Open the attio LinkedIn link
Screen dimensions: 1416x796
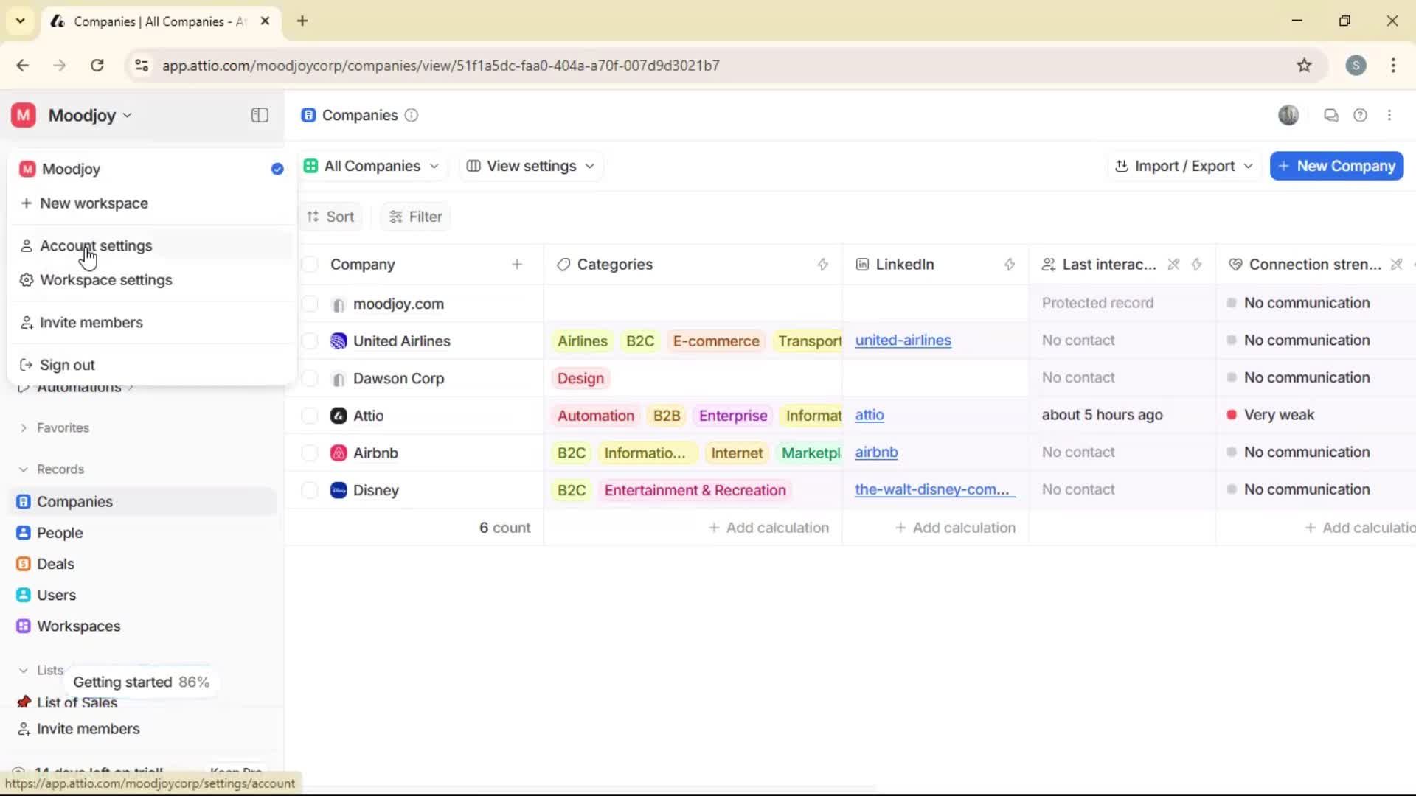(x=870, y=415)
